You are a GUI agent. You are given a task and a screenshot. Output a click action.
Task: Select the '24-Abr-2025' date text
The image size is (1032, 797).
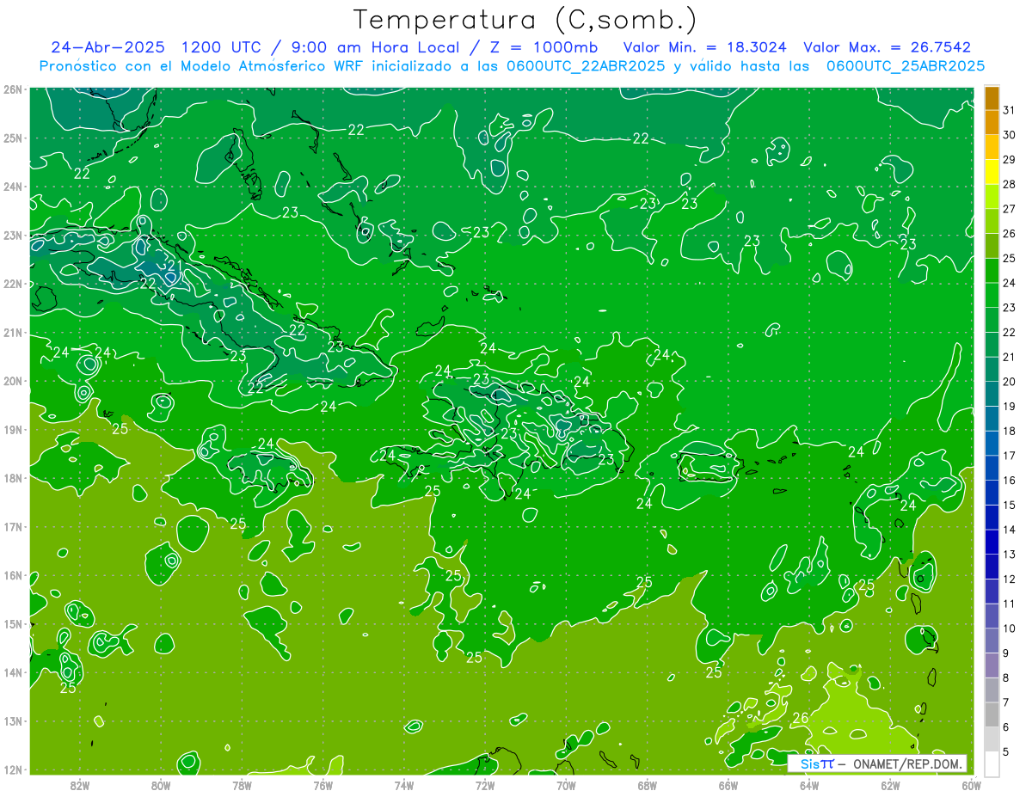(x=107, y=47)
